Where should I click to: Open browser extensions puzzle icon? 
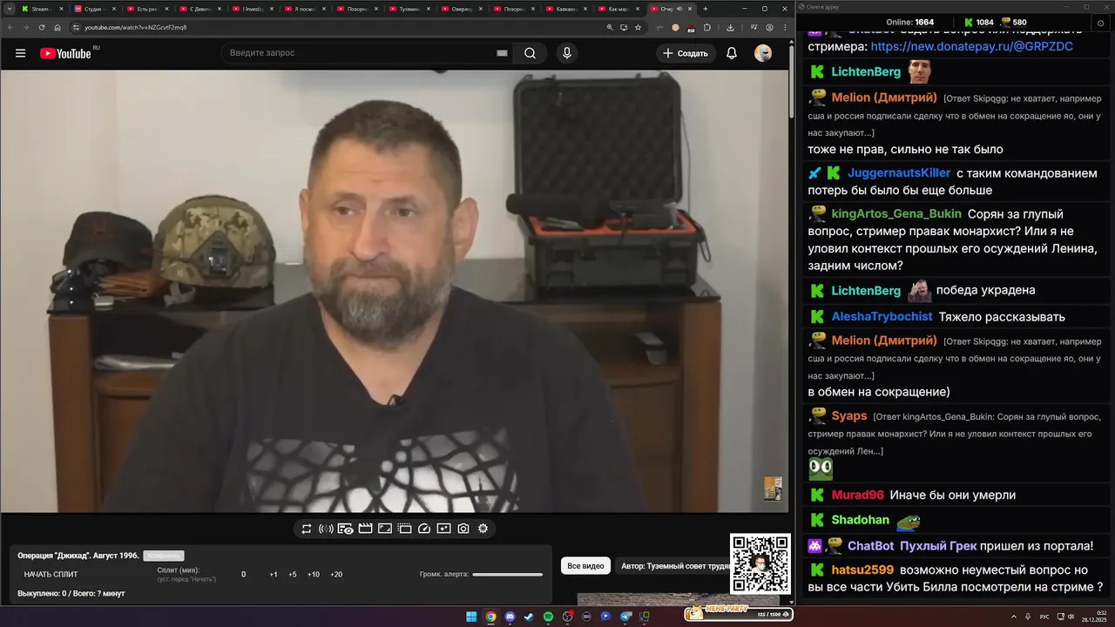(x=707, y=27)
